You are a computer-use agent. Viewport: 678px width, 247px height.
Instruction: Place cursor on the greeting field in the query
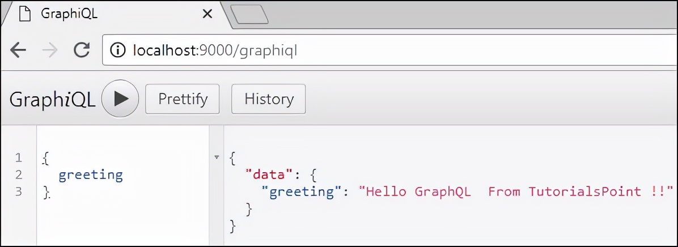tap(91, 174)
